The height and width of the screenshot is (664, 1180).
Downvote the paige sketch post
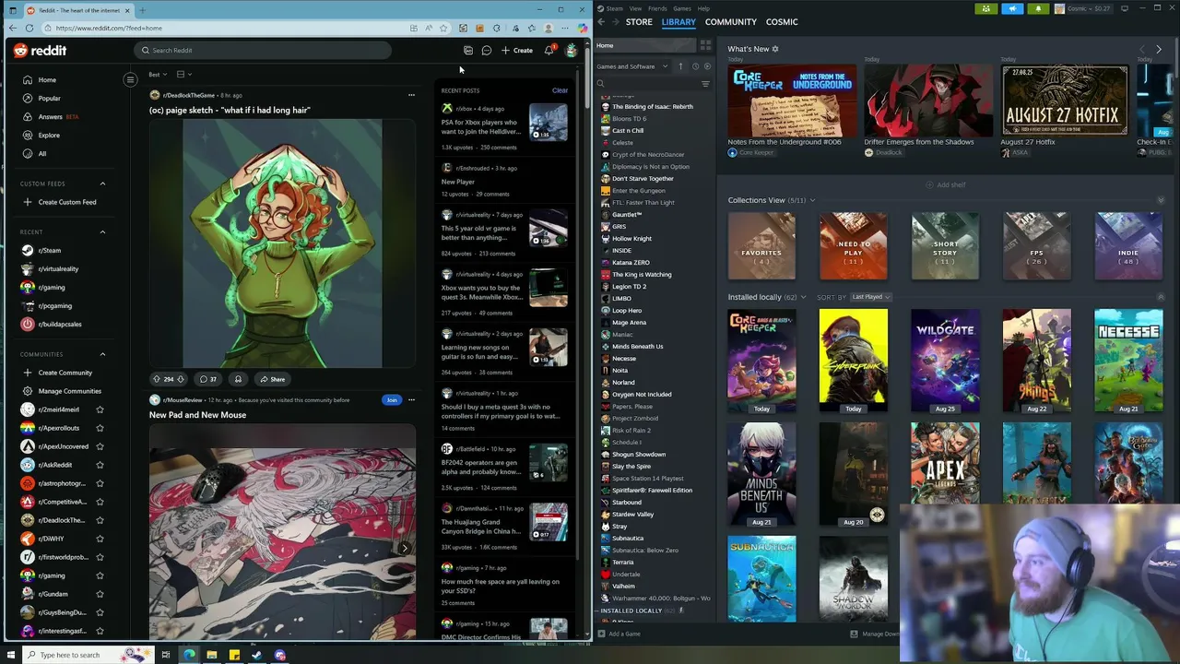tap(181, 379)
